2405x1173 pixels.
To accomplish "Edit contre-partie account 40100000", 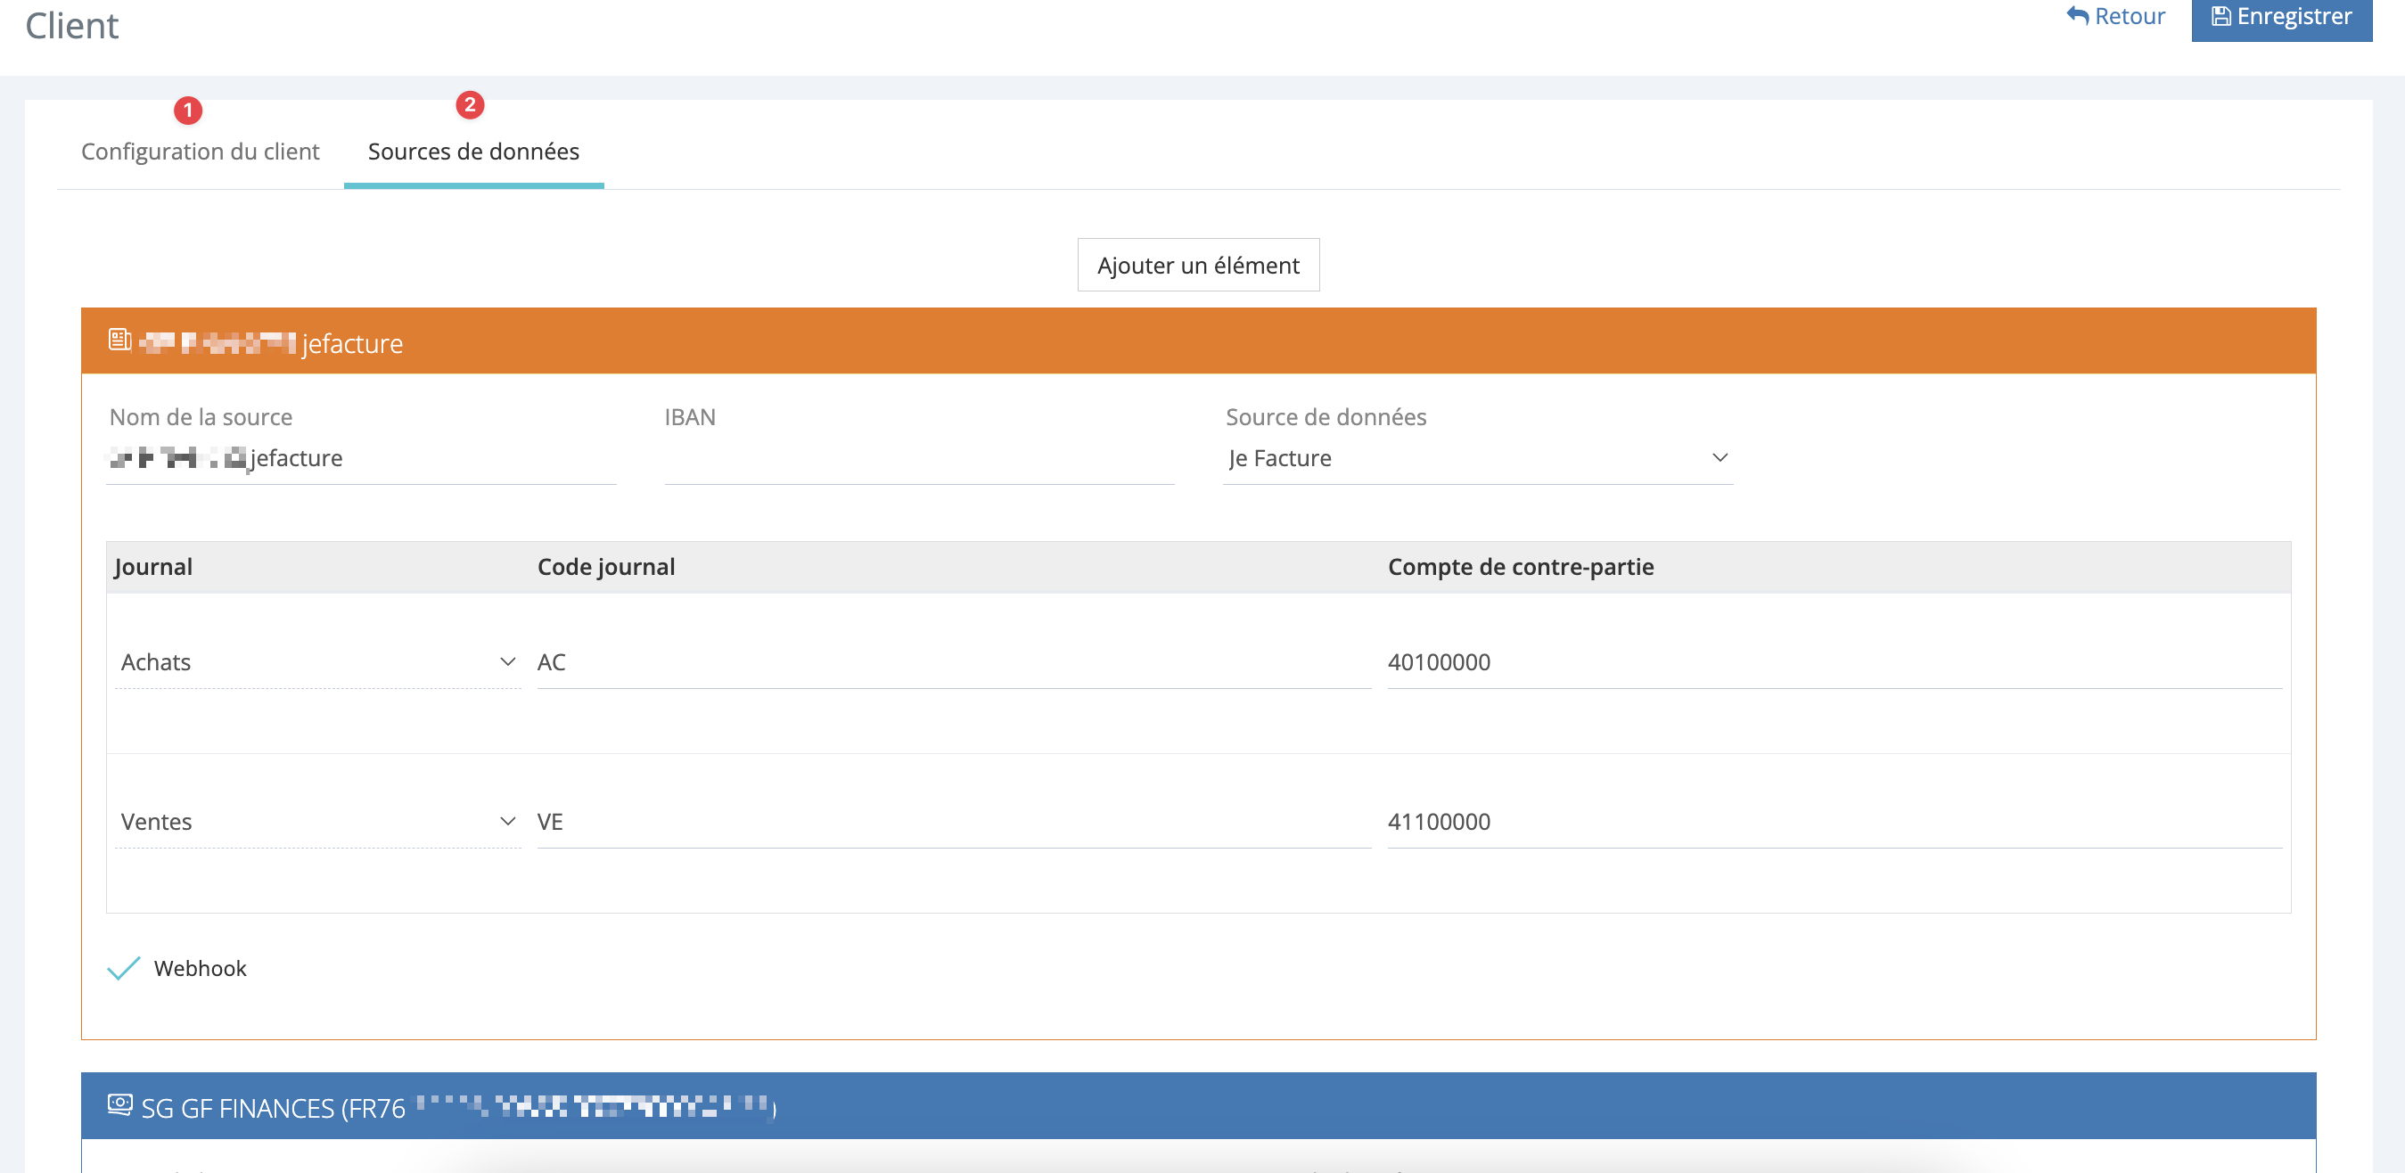I will (x=1834, y=662).
